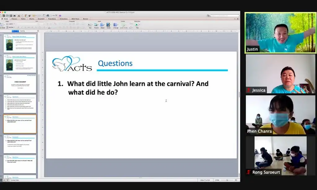Screen dimensions: 317x190
Task: Adjust the zoom slider in the status bar
Action: (x=227, y=180)
